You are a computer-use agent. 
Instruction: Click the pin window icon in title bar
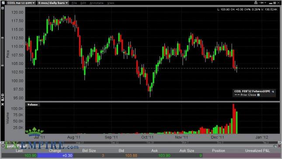(261, 3)
